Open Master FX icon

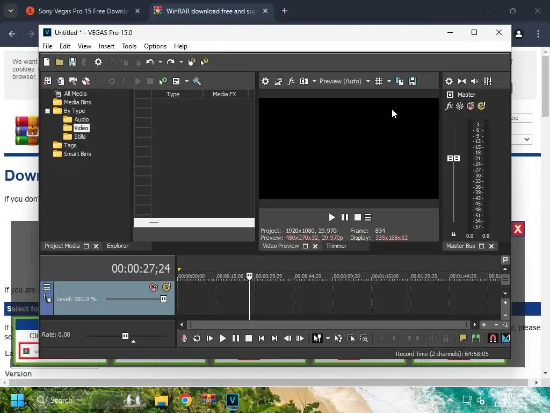(x=449, y=106)
